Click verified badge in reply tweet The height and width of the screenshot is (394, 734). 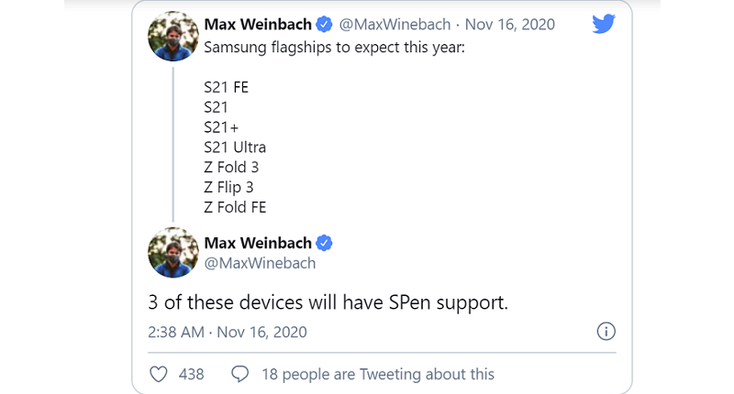click(324, 243)
